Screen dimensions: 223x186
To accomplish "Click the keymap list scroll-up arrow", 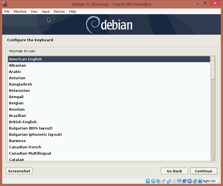I will [213, 58].
